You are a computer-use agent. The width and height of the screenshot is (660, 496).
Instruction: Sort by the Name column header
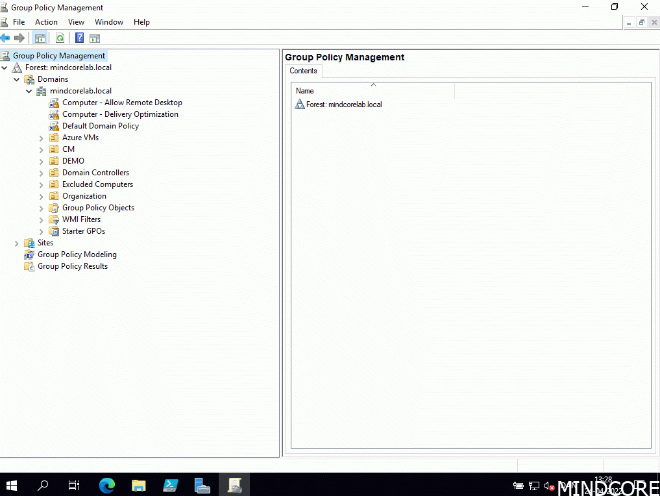point(372,91)
